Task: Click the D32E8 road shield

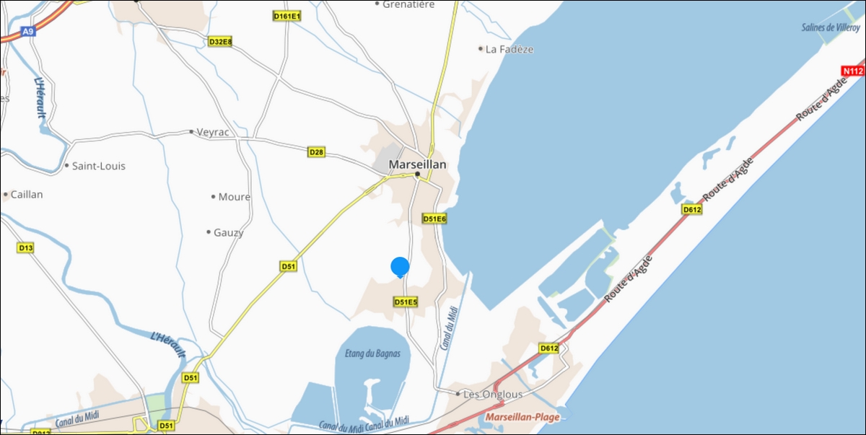Action: (x=220, y=42)
